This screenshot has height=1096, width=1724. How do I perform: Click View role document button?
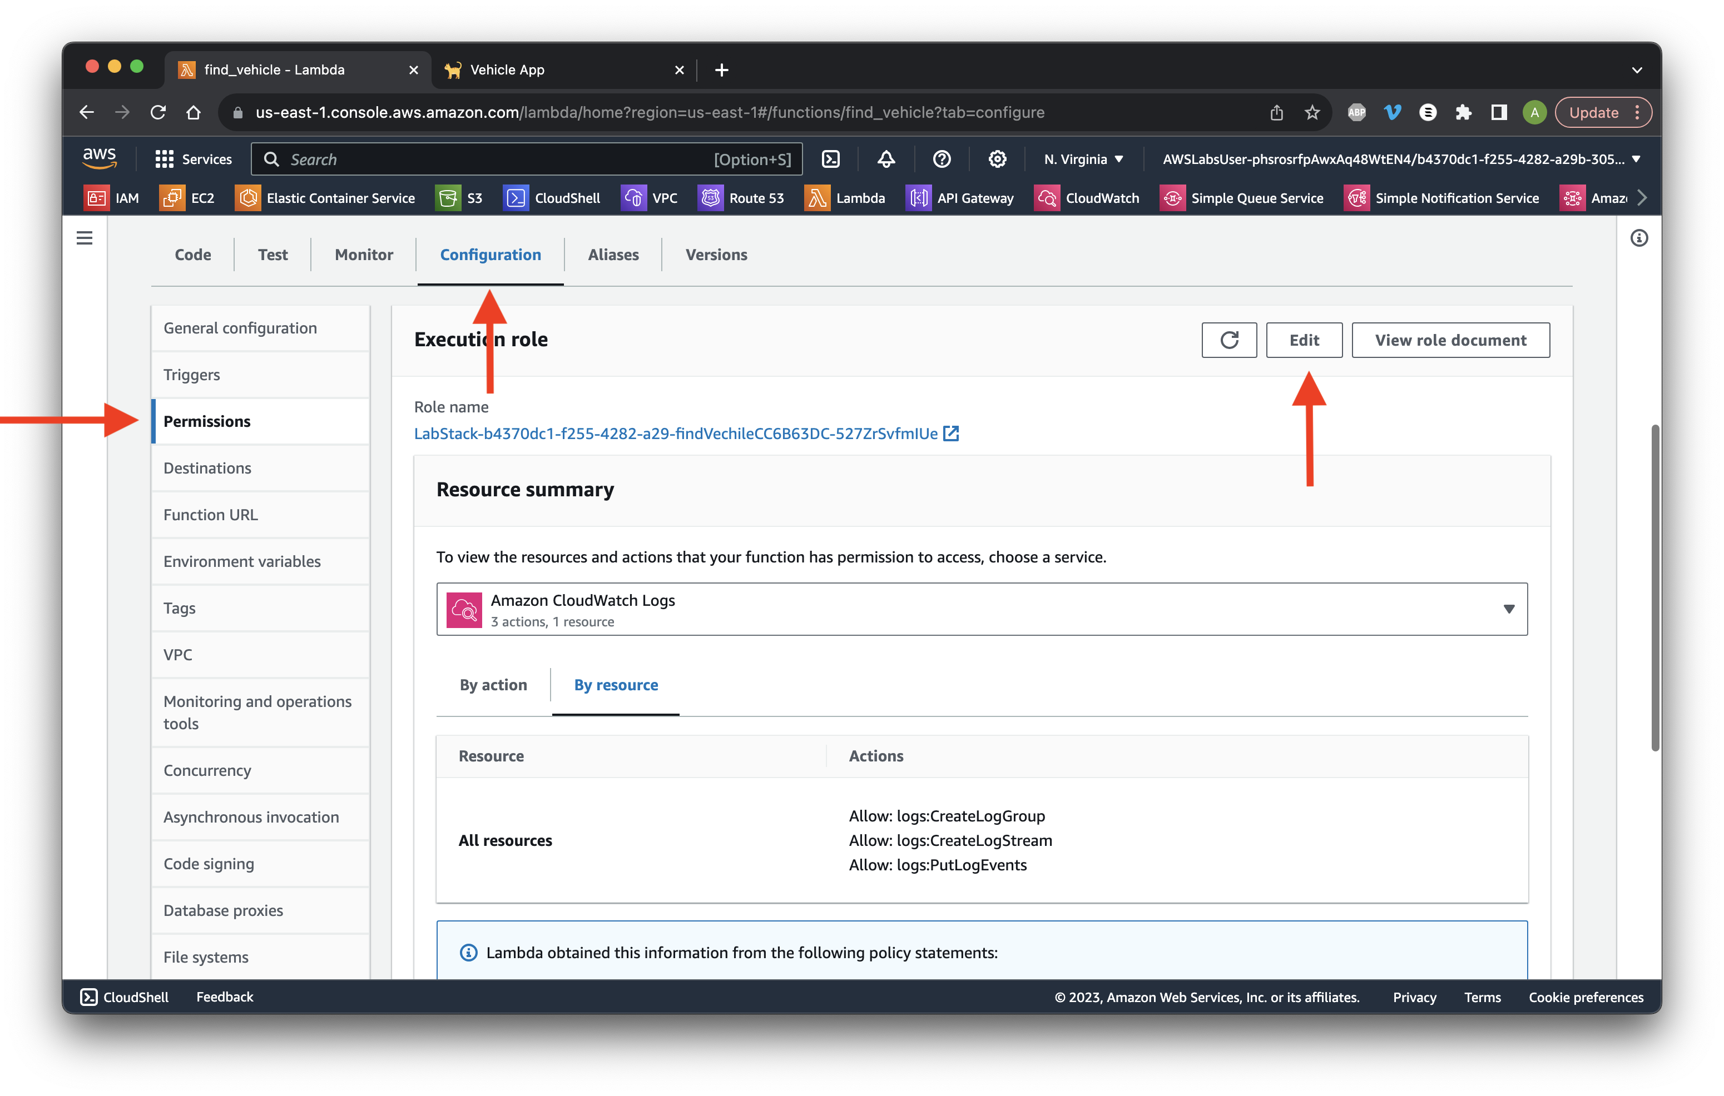1450,340
